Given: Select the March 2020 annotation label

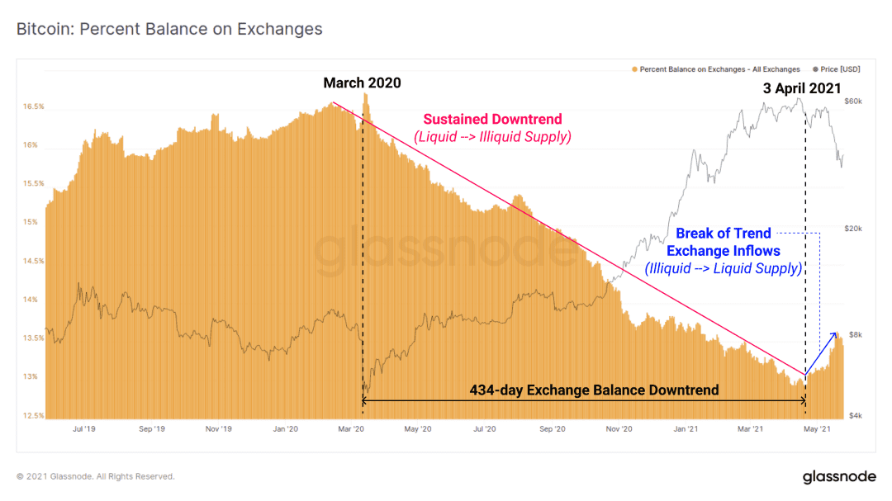Looking at the screenshot, I should coord(362,83).
